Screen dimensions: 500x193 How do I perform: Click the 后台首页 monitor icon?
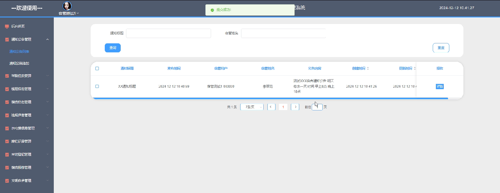click(7, 27)
